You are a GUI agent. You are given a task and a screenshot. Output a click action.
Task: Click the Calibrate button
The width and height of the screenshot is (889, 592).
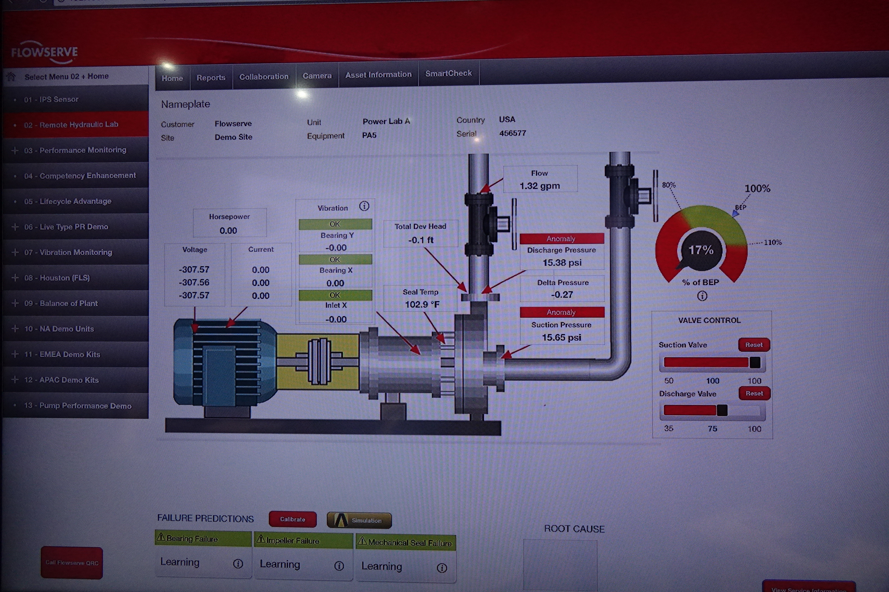click(x=292, y=519)
